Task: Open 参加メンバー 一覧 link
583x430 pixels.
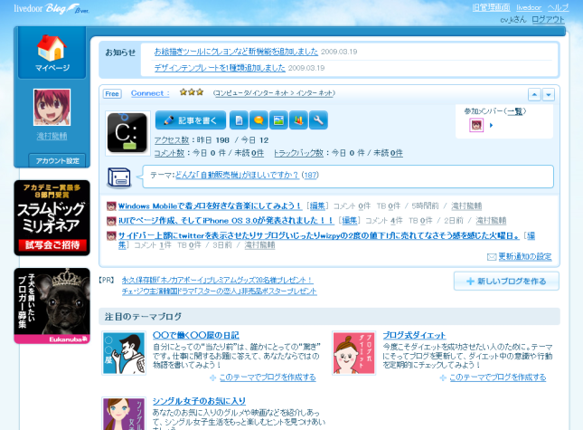Action: tap(515, 111)
